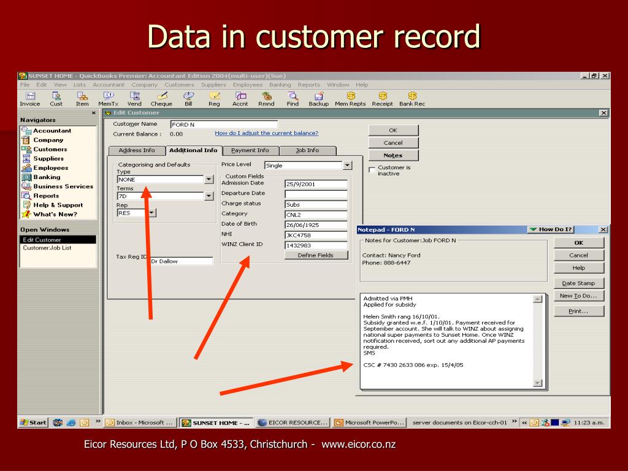This screenshot has height=471, width=628.
Task: Click Cancel in Edit Customer
Action: click(x=393, y=142)
